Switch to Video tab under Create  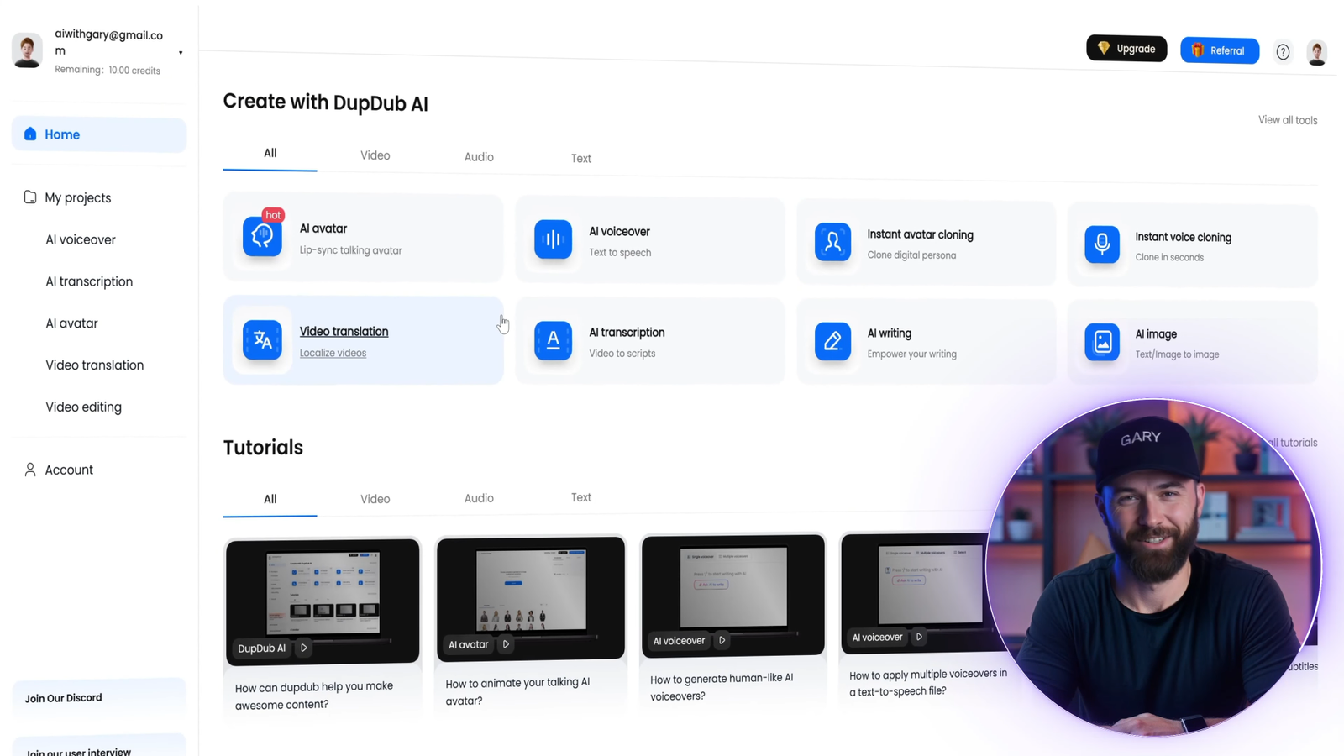coord(375,155)
